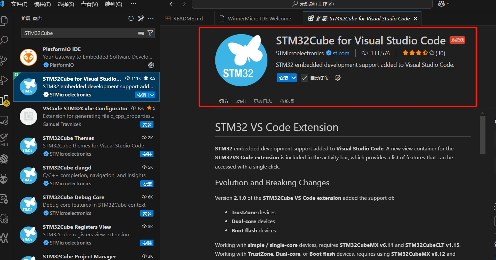Open the st.com publisher link
496x260 pixels.
(341, 53)
